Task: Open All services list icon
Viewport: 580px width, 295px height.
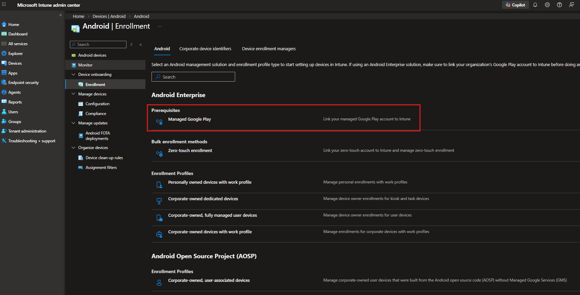Action: (4, 44)
